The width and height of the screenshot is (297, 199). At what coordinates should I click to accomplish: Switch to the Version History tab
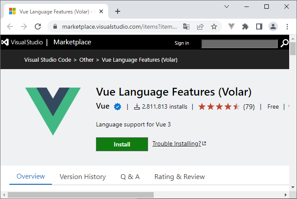[x=83, y=177]
